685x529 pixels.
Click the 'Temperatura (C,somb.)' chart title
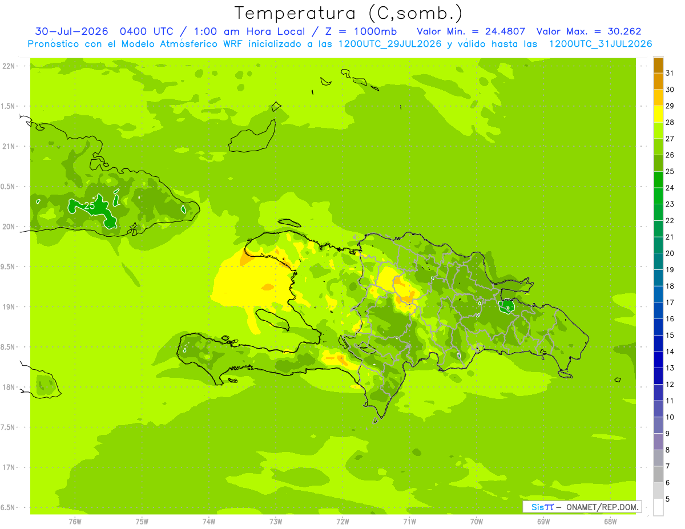[349, 14]
